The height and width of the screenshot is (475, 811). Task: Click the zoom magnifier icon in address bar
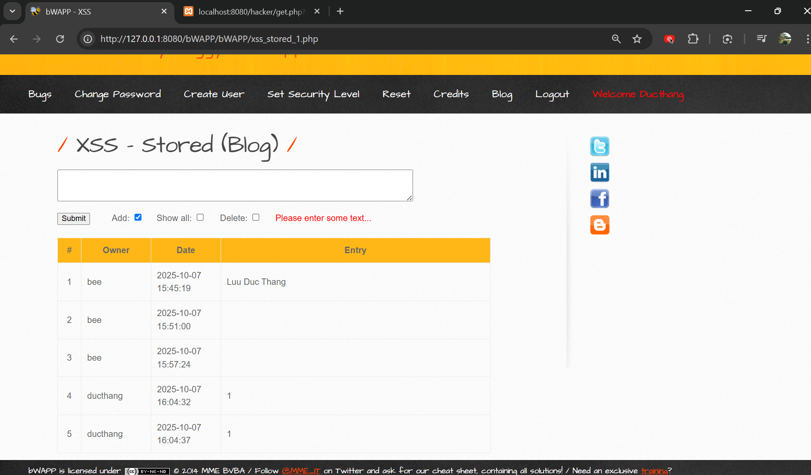(x=616, y=39)
